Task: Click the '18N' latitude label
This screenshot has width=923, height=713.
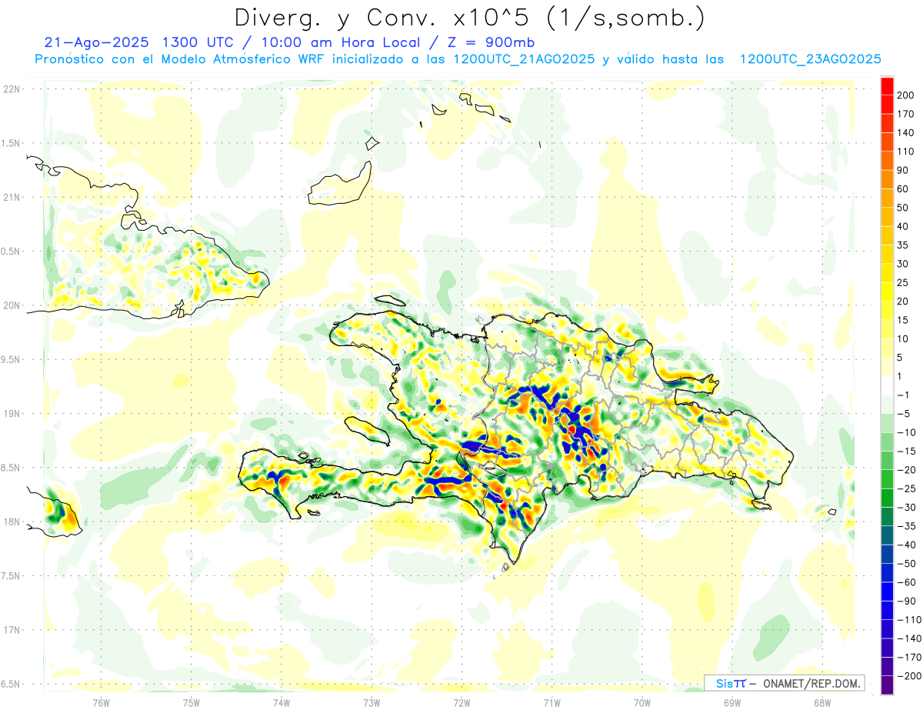Action: click(x=11, y=521)
